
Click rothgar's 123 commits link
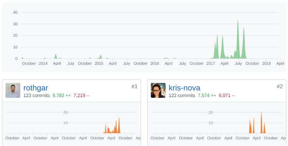tap(37, 96)
